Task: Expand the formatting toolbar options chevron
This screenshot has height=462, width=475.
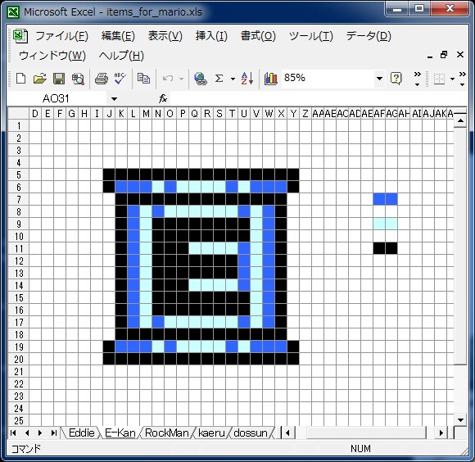Action: coord(462,79)
